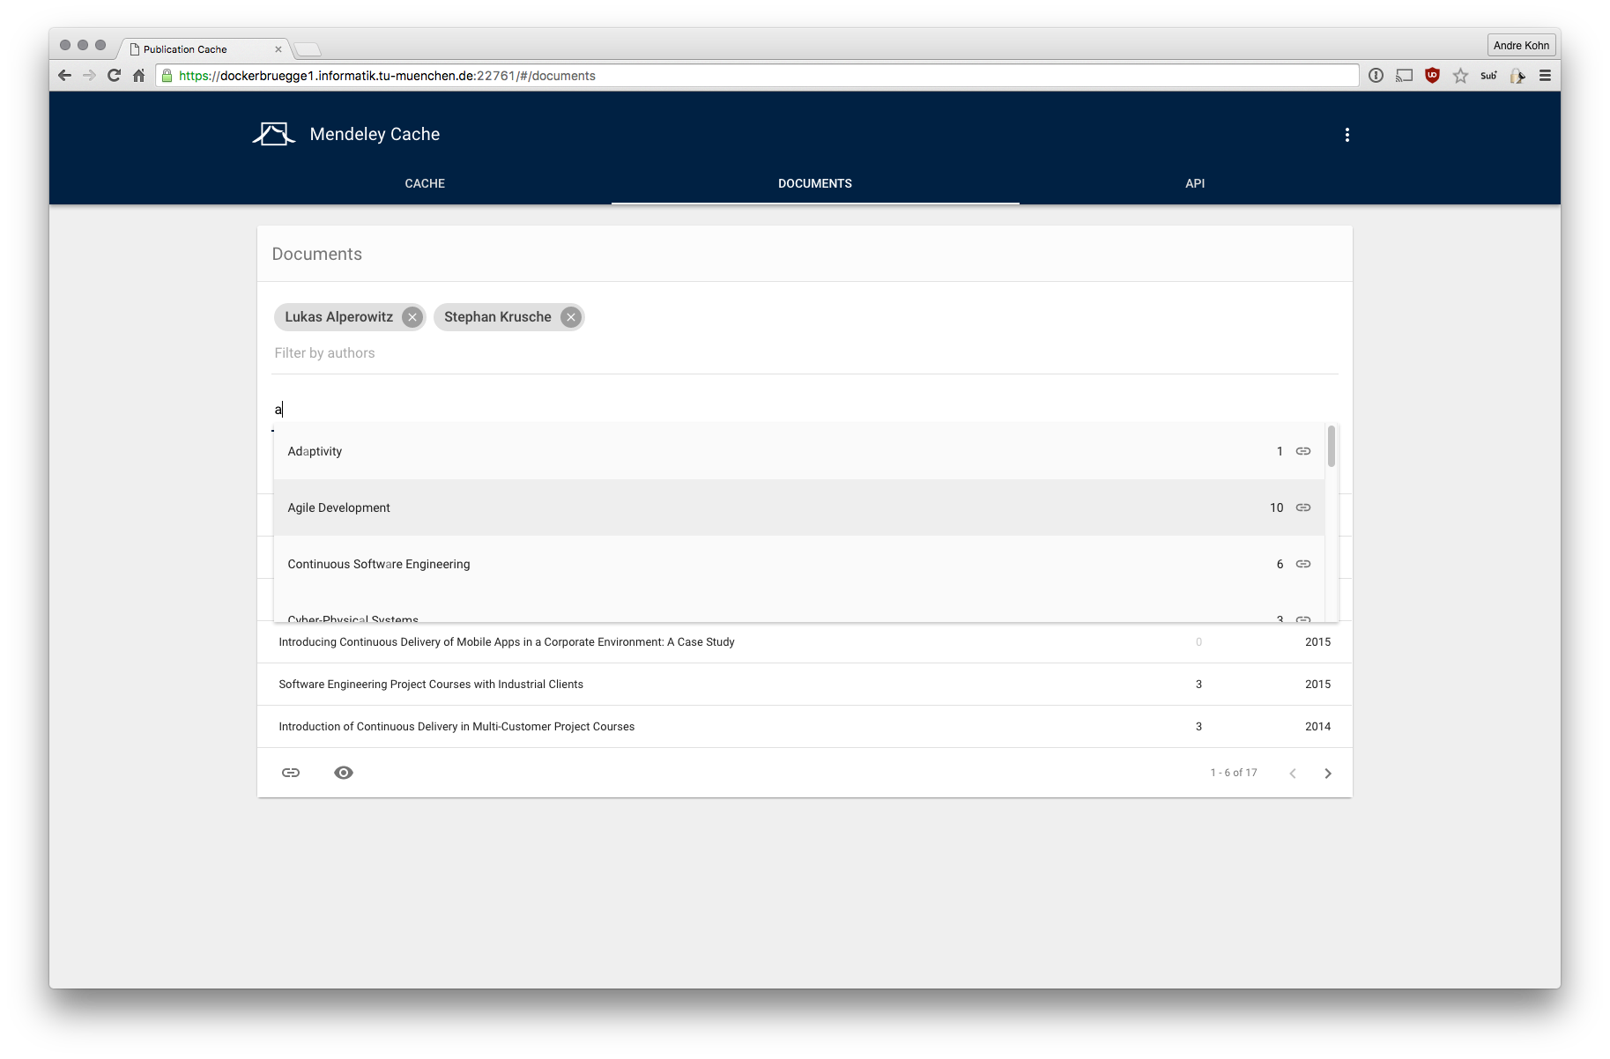Click the suggestion list scrollbar thumb
1610x1059 pixels.
click(x=1331, y=446)
